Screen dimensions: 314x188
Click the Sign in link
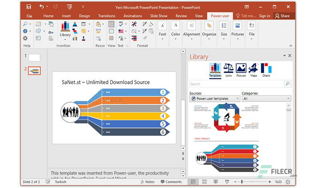(x=264, y=16)
